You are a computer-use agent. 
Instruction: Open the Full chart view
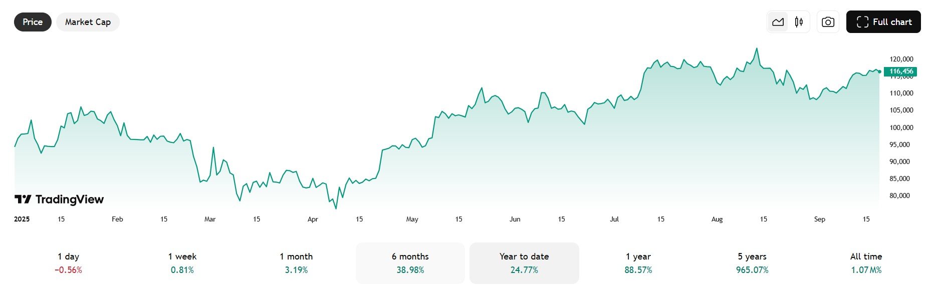pyautogui.click(x=883, y=22)
